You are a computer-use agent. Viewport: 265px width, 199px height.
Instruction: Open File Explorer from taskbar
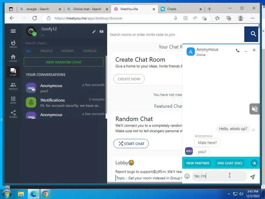coord(21,194)
